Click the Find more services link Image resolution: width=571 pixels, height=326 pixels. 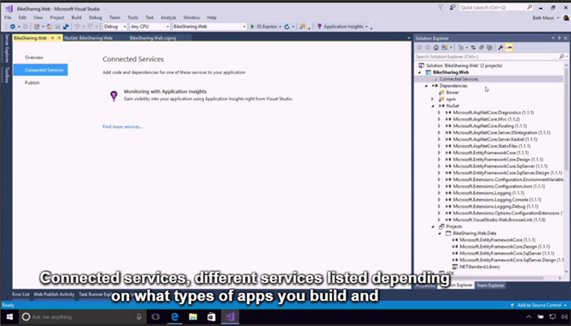(x=122, y=126)
